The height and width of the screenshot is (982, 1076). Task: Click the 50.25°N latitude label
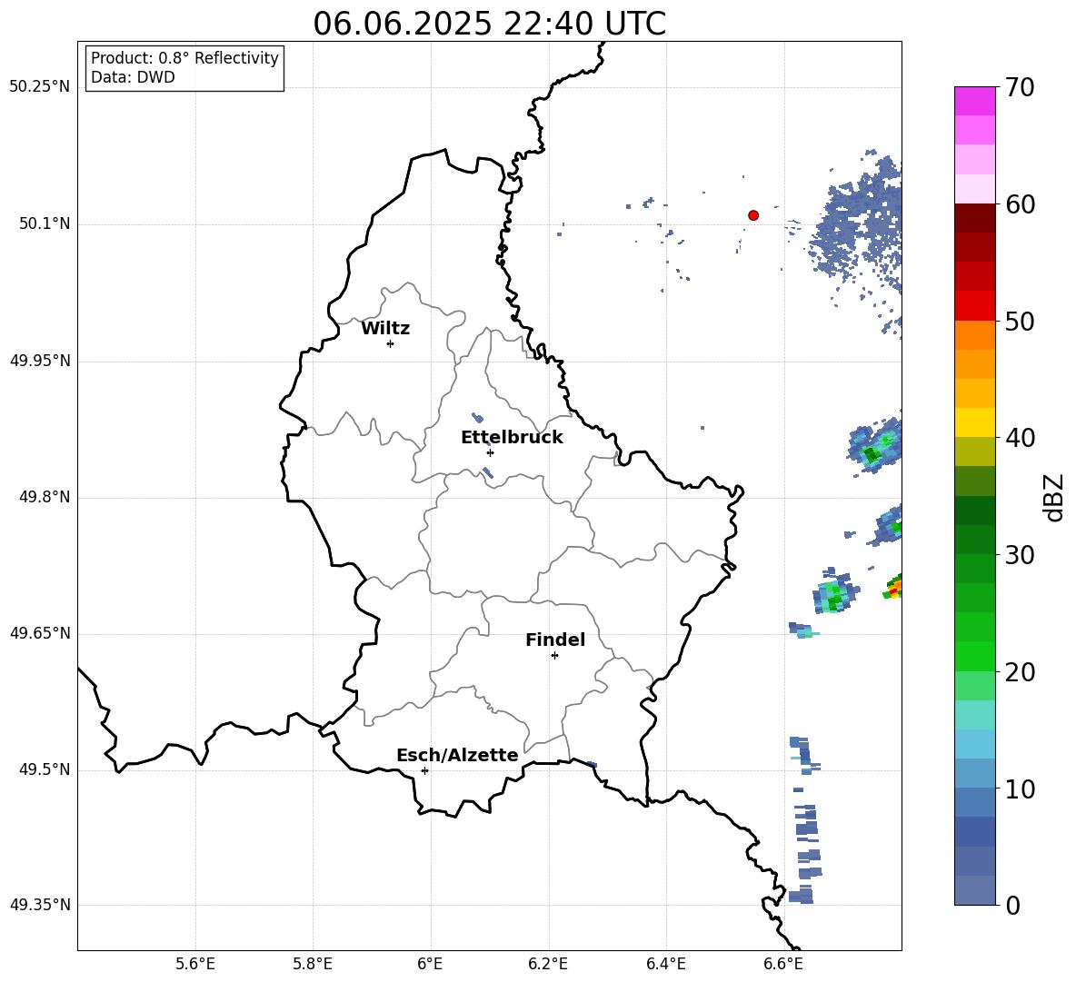coord(40,87)
